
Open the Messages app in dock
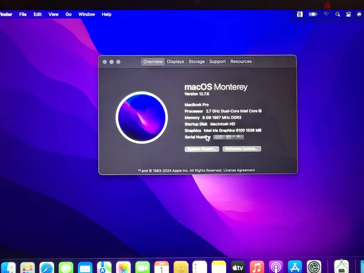(x=66, y=268)
